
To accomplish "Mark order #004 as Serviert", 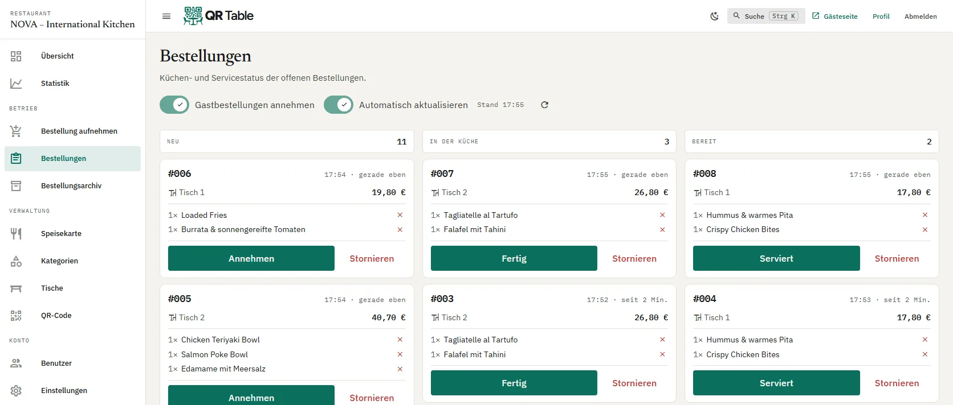I will (x=776, y=383).
